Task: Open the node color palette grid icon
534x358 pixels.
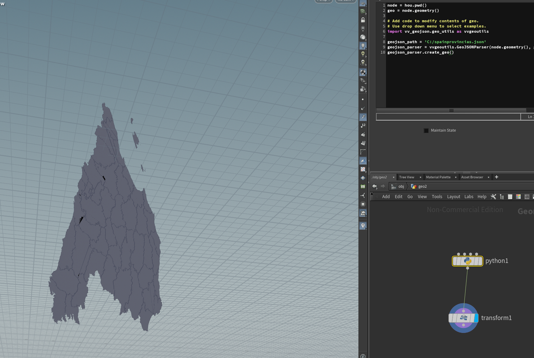Action: click(x=518, y=197)
